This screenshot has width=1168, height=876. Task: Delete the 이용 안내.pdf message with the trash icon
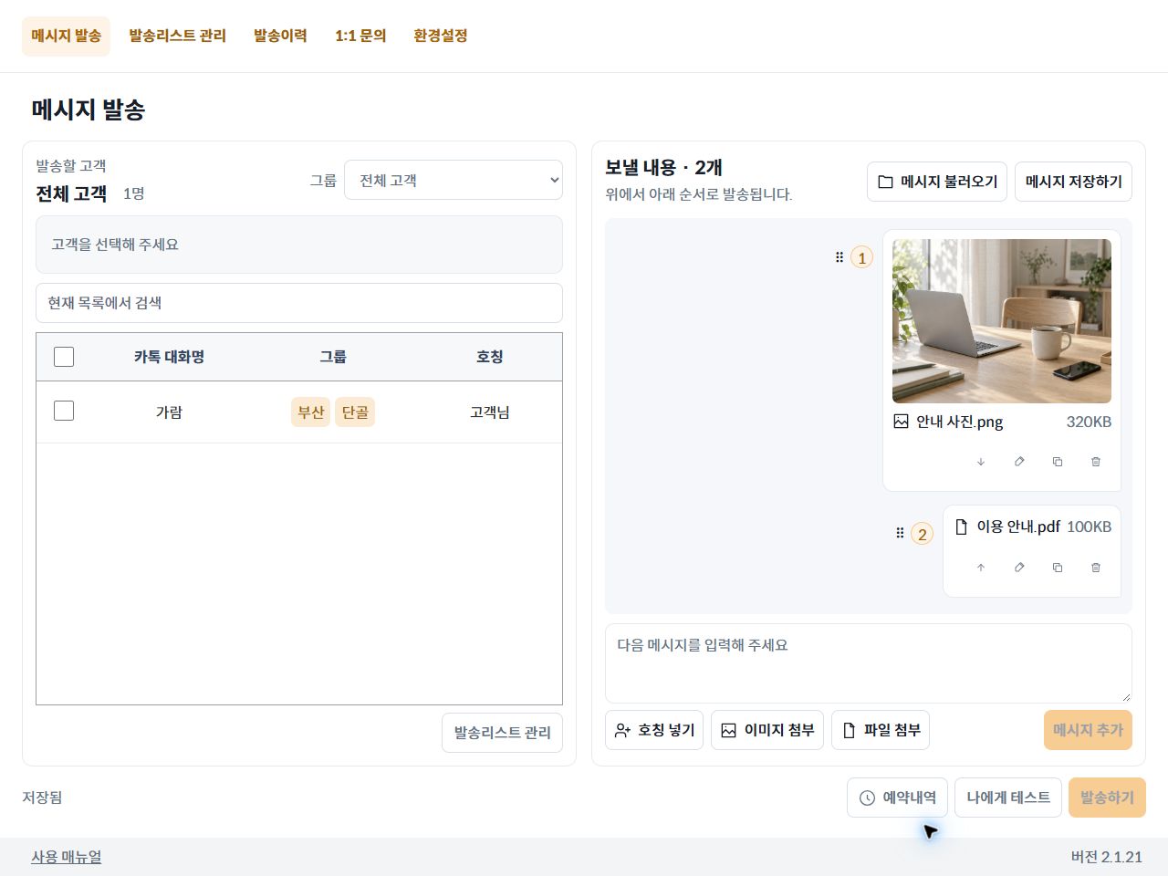(1096, 568)
